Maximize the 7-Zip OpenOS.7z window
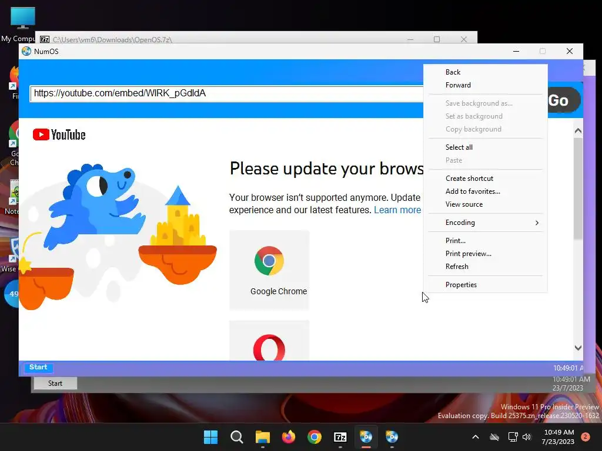Image resolution: width=602 pixels, height=451 pixels. click(x=437, y=39)
